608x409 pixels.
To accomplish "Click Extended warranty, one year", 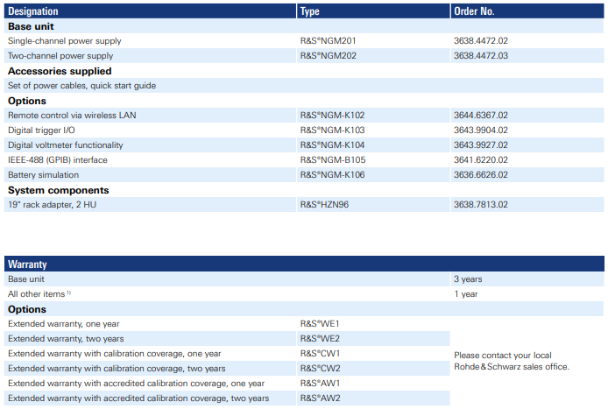I will (64, 324).
